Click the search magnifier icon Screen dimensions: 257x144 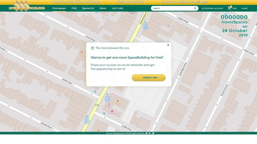[195, 8]
